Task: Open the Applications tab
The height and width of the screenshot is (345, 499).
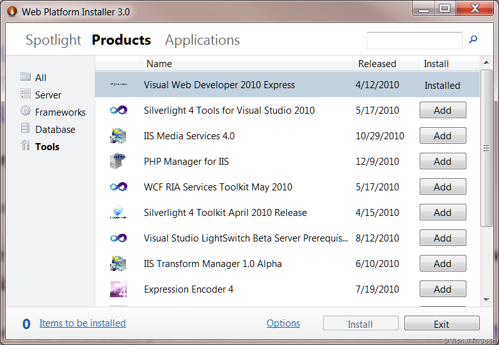Action: click(x=202, y=40)
